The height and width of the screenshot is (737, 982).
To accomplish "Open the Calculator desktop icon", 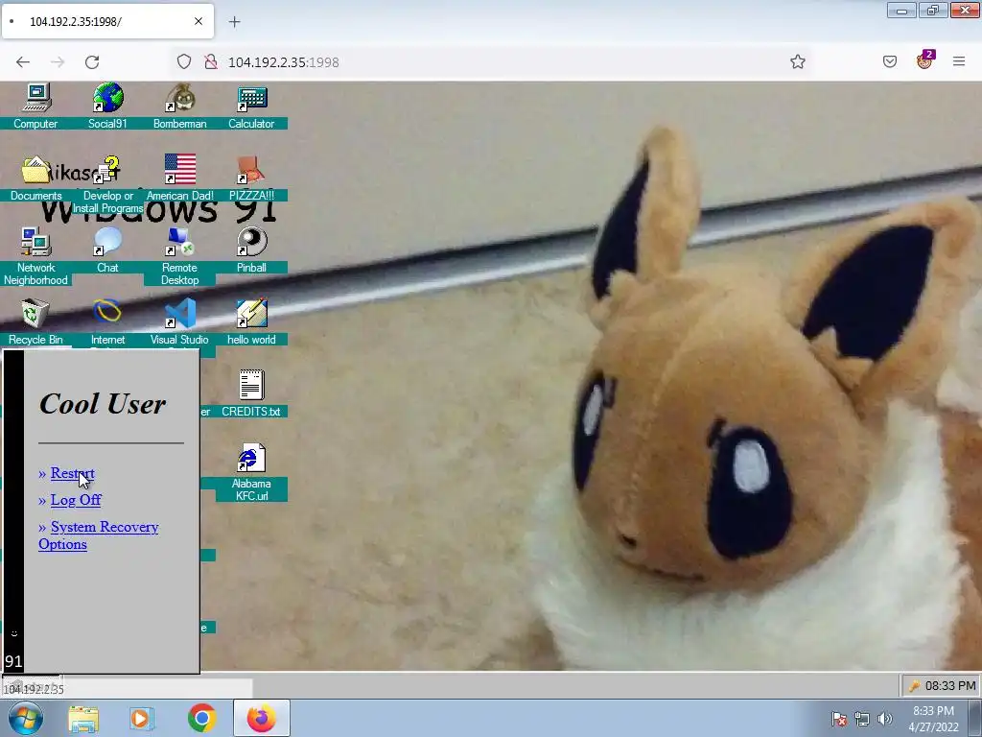I will 252,105.
